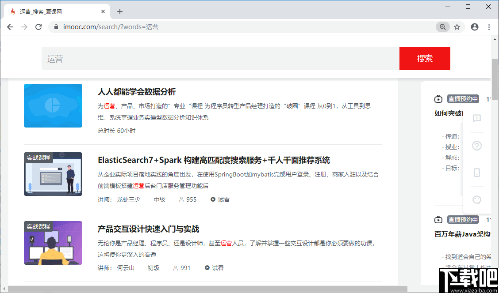
Task: Open live session 如何突破 title
Action: [449, 113]
